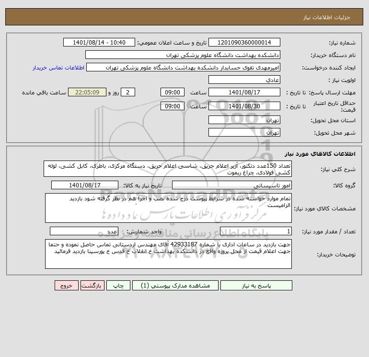Click the خروج exit button

coord(66,286)
